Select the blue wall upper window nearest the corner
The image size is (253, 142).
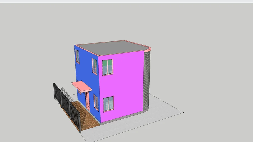click(95, 66)
